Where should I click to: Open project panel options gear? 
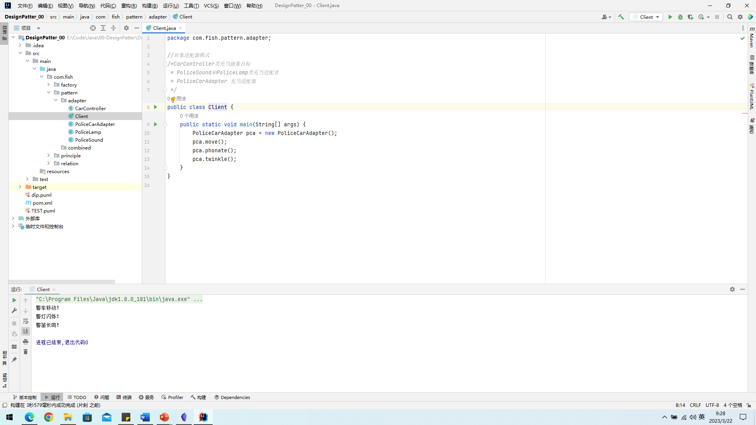[x=126, y=28]
